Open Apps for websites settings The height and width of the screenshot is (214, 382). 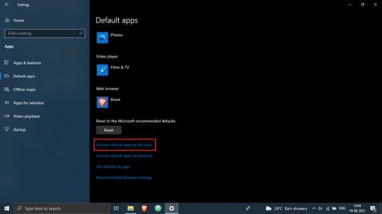click(25, 103)
